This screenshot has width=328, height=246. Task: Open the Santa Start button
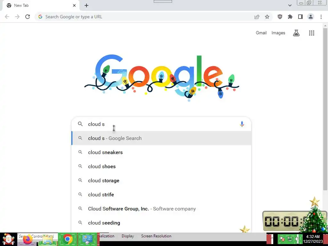8,239
